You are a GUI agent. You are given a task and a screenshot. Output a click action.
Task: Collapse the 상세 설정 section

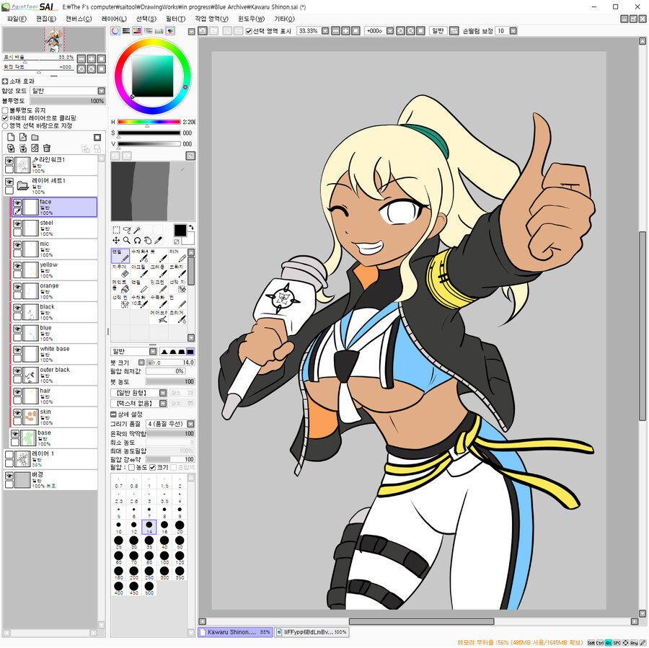click(x=114, y=414)
